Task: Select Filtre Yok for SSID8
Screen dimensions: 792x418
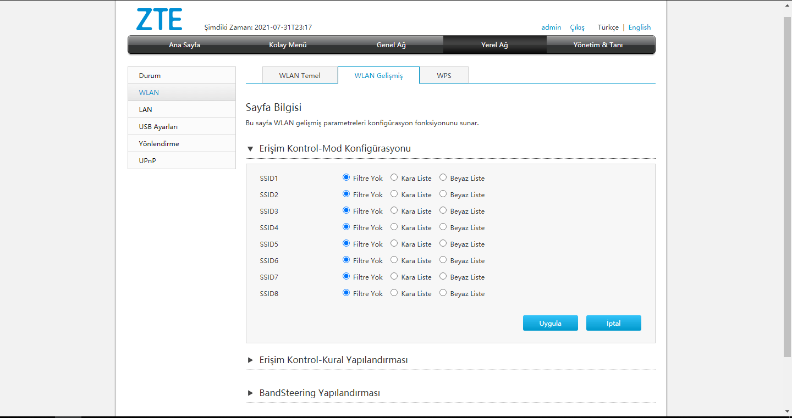Action: [x=346, y=293]
